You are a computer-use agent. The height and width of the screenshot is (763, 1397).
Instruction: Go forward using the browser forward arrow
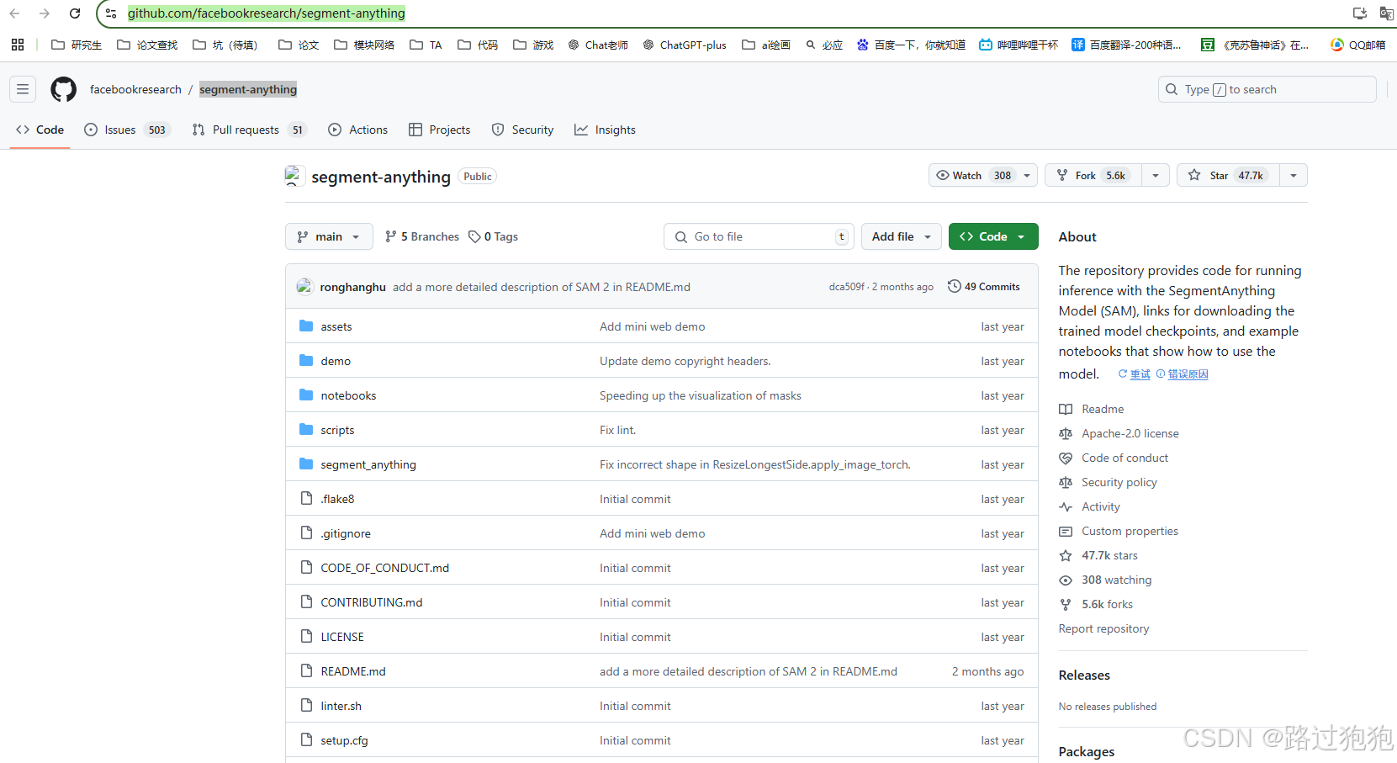pos(45,13)
